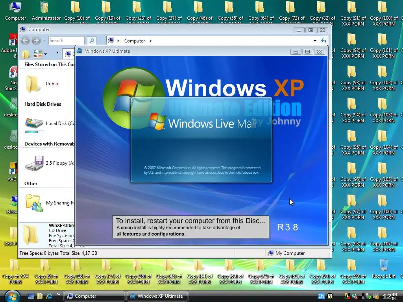403x302 pixels.
Task: Open the address bar history dropdown
Action: 315,41
